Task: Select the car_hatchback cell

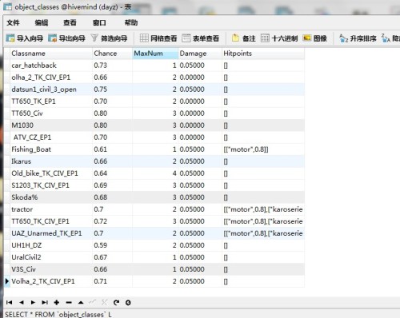Action: point(51,66)
